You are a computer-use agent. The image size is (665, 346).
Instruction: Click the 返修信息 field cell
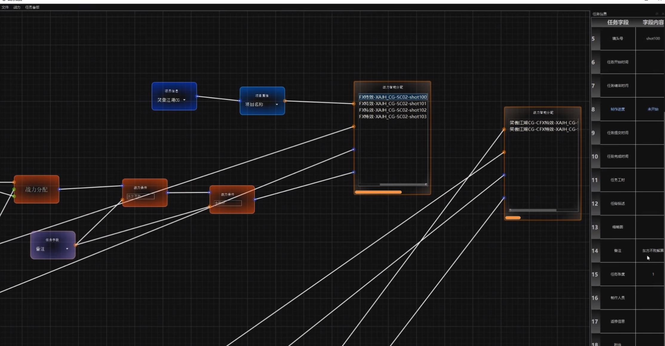(x=618, y=321)
